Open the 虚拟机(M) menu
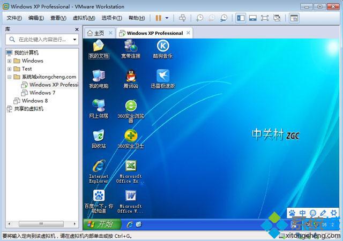 (x=84, y=18)
